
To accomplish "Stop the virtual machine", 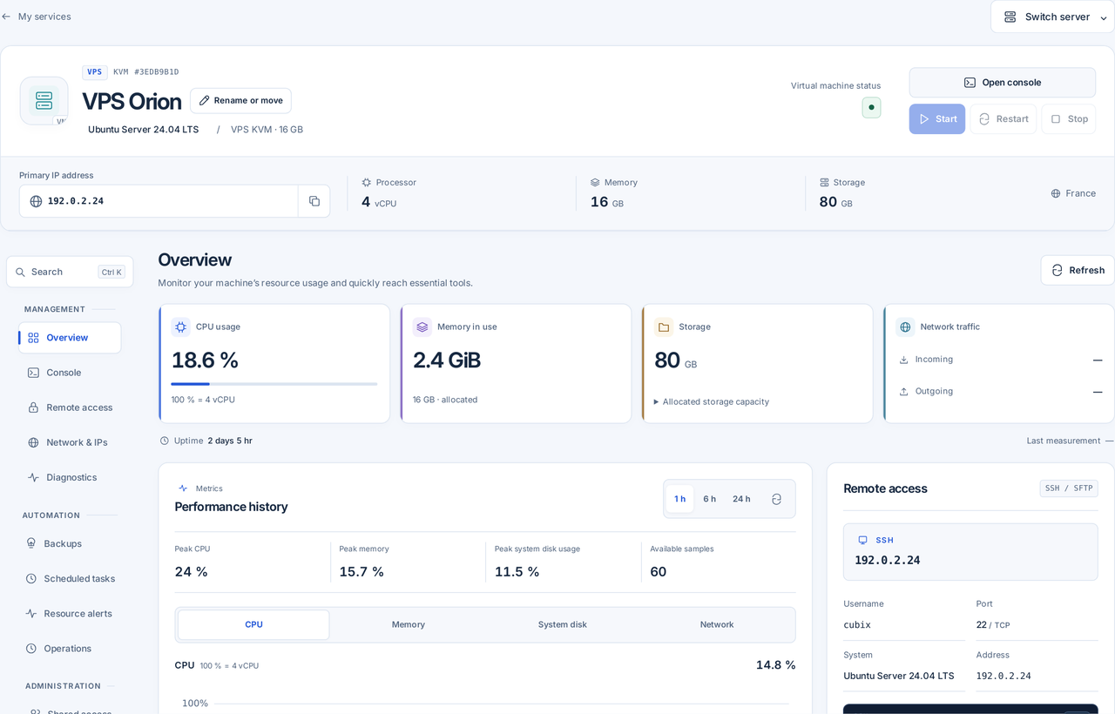I will [1069, 119].
